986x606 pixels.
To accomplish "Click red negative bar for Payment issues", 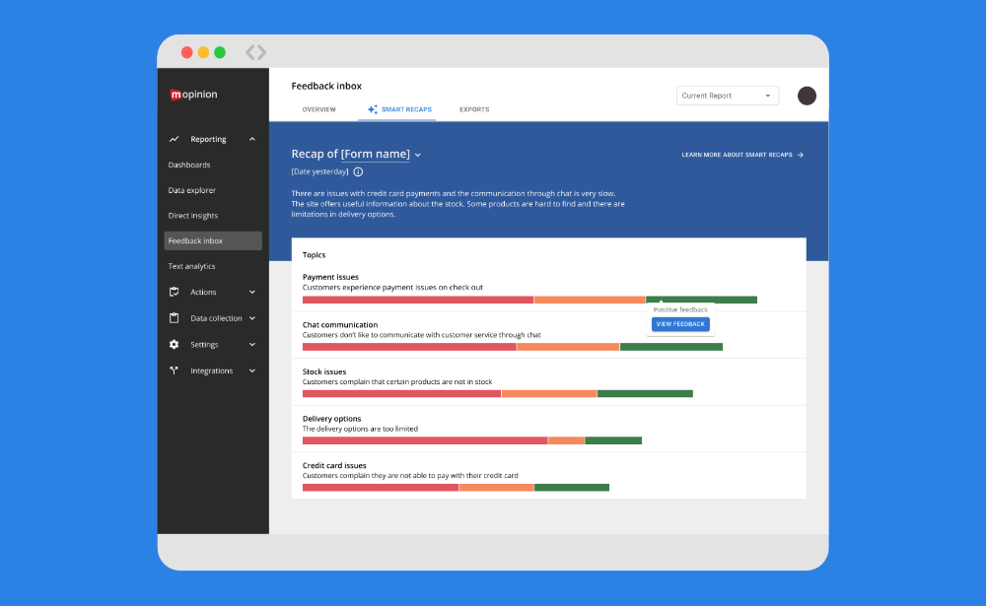I will point(417,300).
